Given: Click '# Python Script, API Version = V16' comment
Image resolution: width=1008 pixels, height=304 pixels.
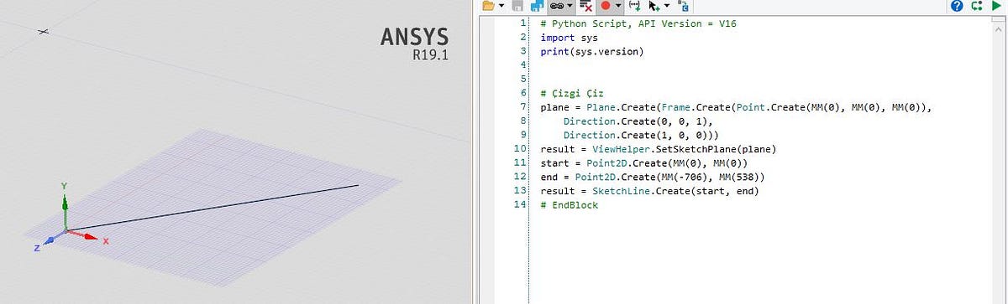Looking at the screenshot, I should 638,23.
